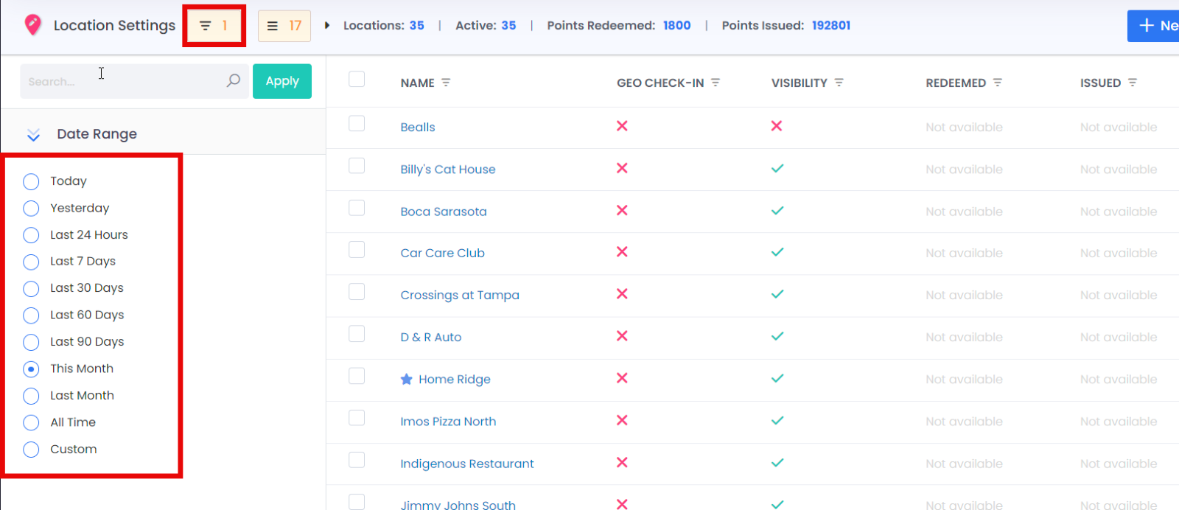Open the Bealls location link
Viewport: 1179px width, 510px height.
(x=418, y=128)
